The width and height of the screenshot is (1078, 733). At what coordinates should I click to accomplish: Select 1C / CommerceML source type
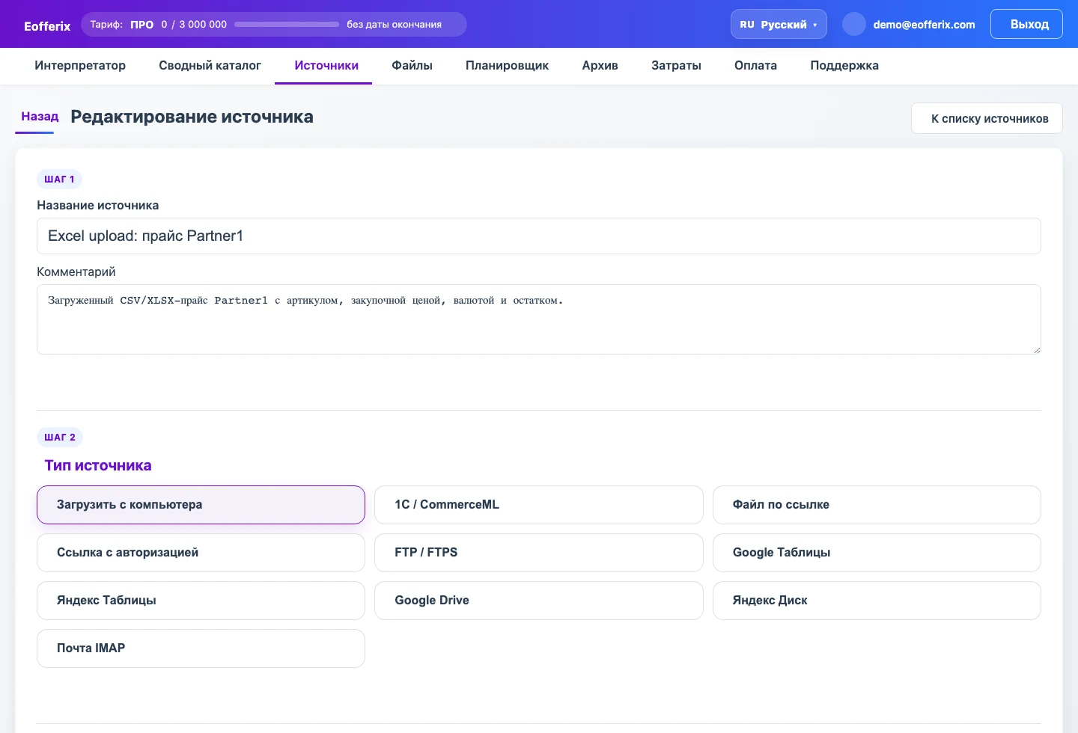[539, 505]
